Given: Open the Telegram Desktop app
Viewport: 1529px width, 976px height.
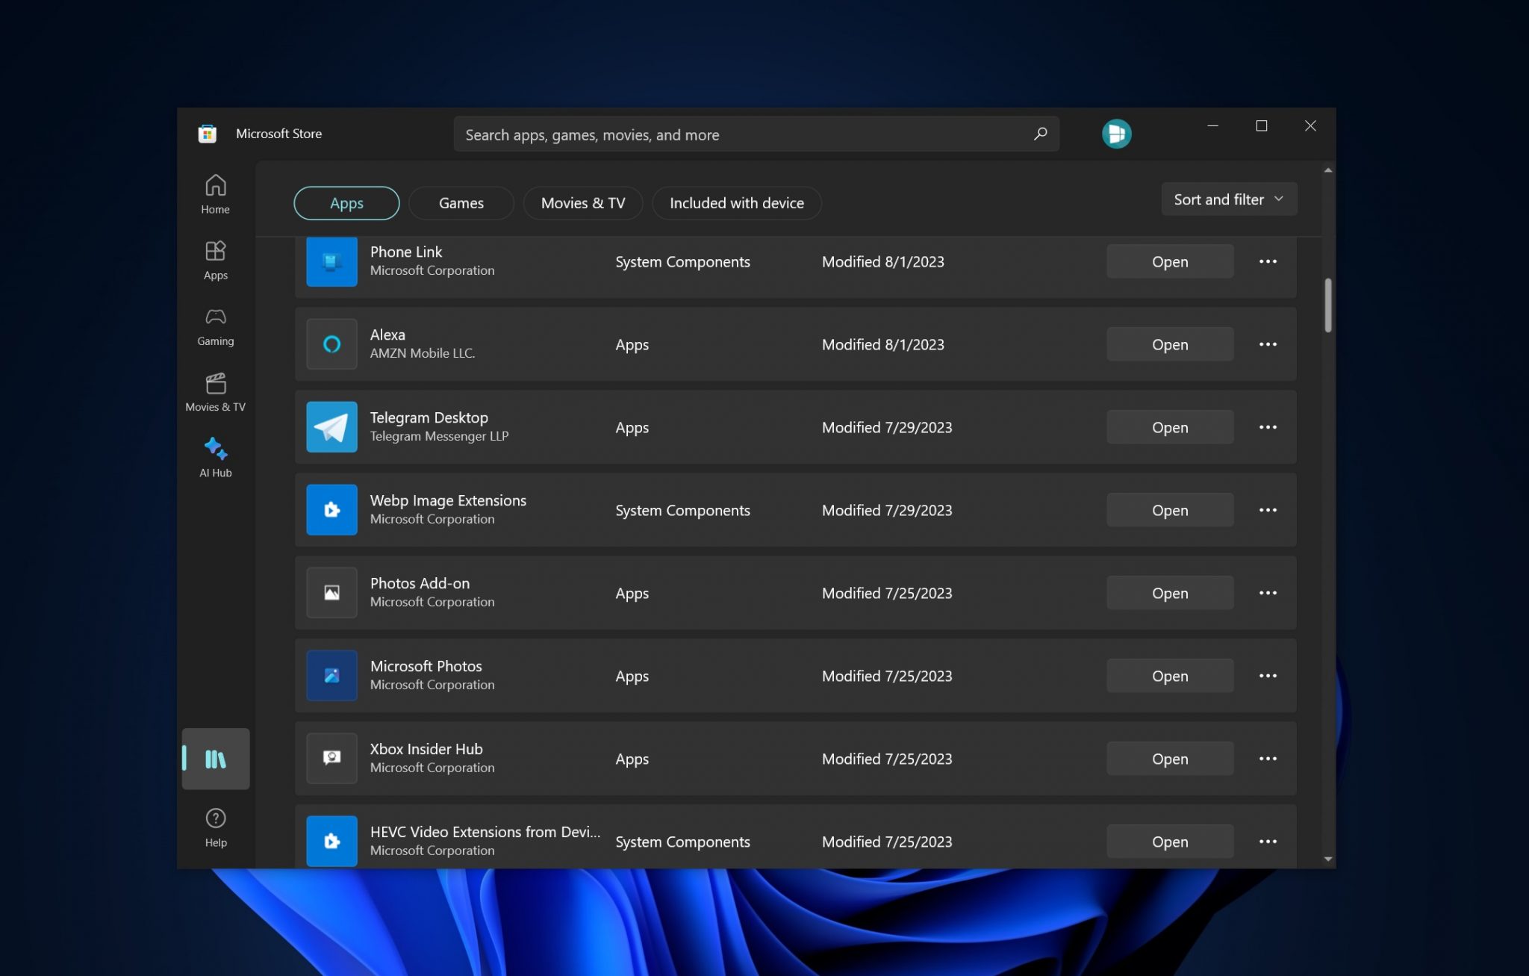Looking at the screenshot, I should (1169, 426).
